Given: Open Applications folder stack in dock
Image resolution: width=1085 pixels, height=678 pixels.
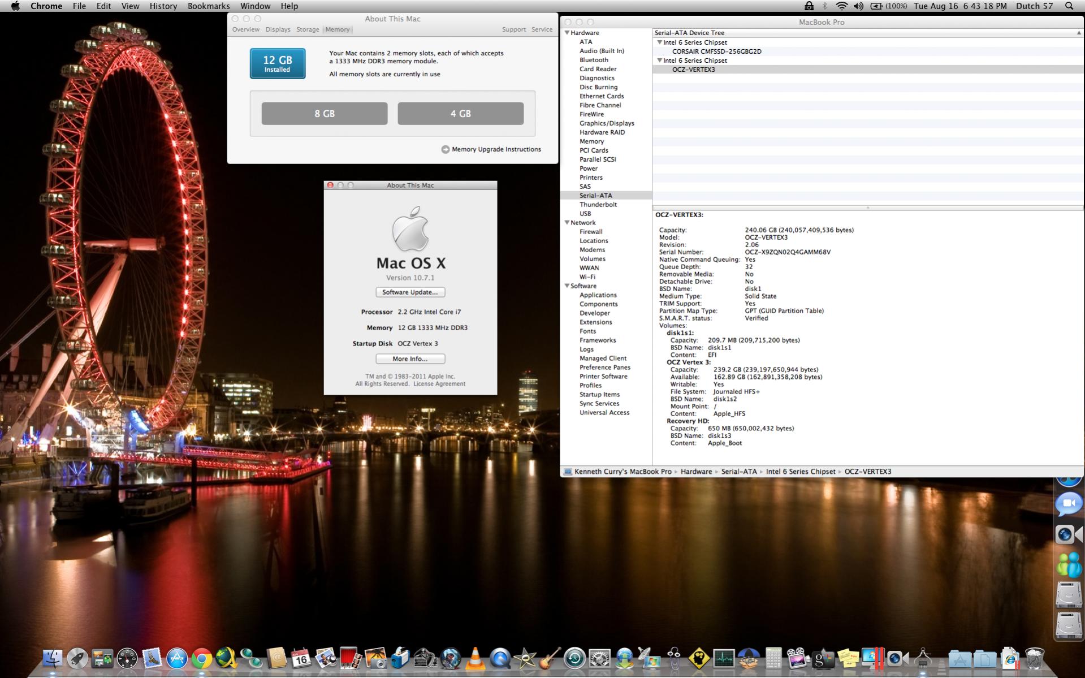Looking at the screenshot, I should coord(959,659).
